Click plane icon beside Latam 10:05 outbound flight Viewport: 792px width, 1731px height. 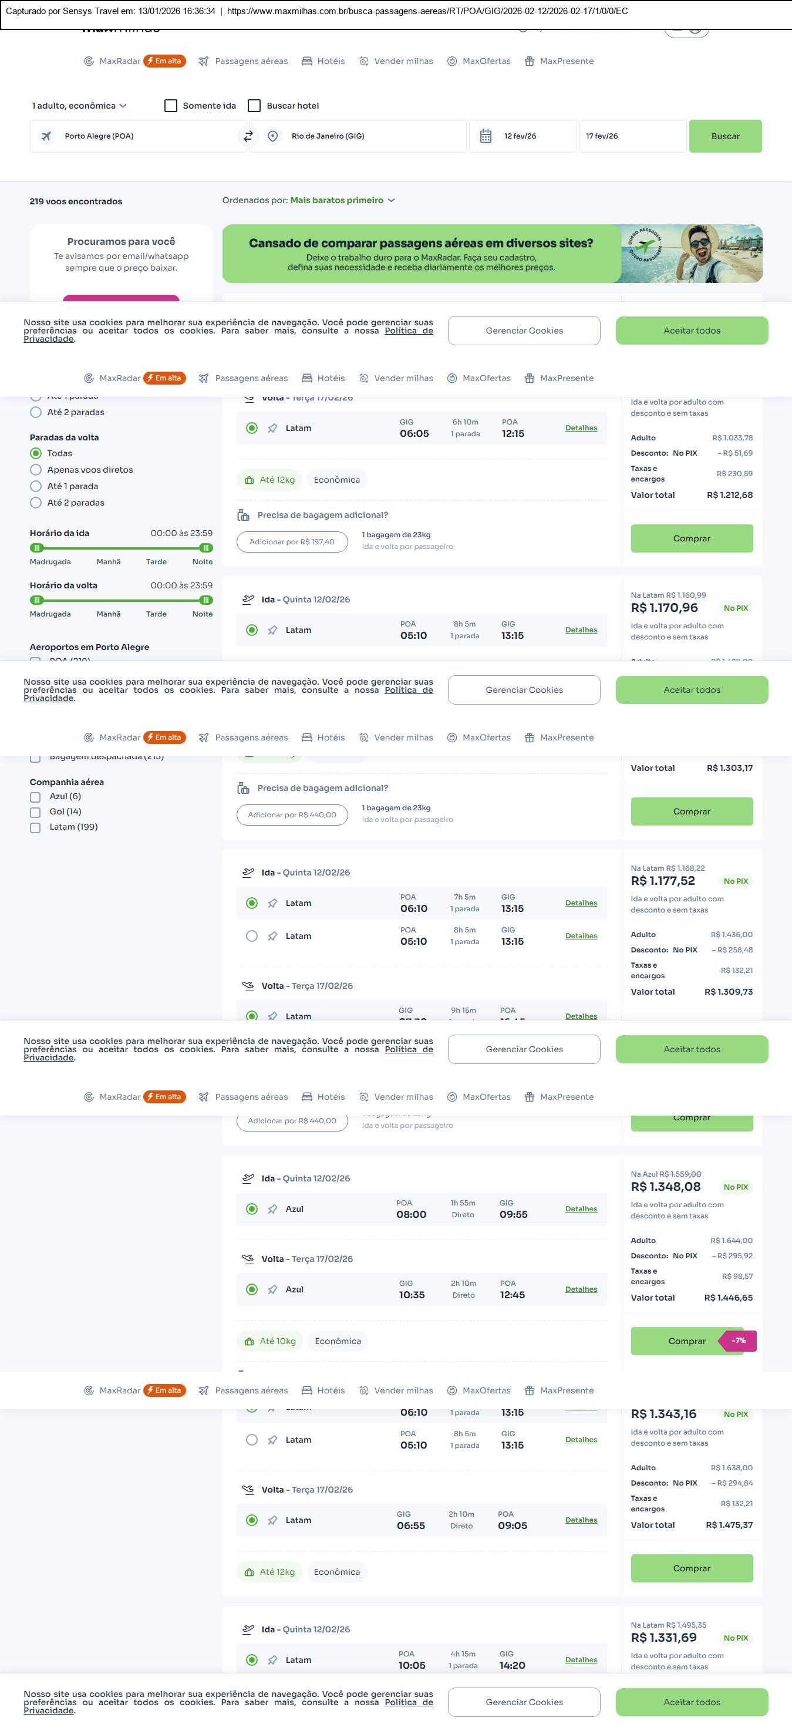click(273, 1661)
